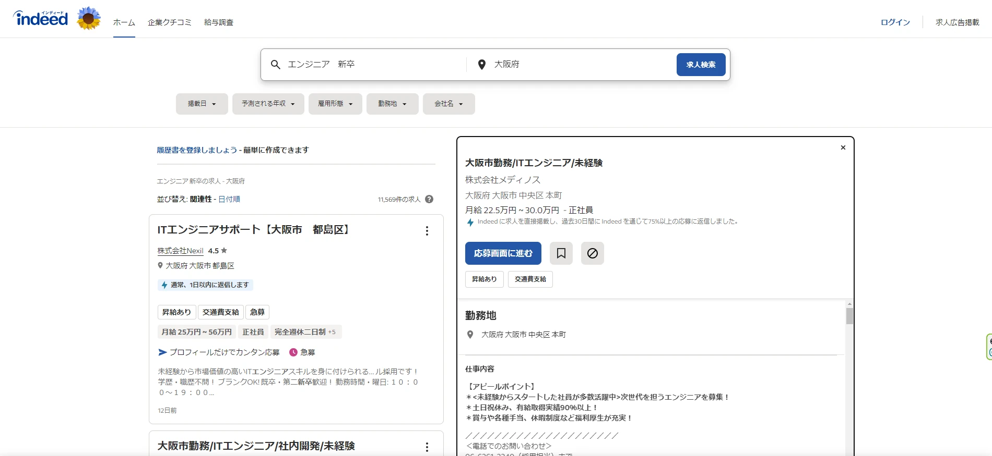Image resolution: width=992 pixels, height=456 pixels.
Task: Open the 大阪市勤務/ITエンジニア/社内開発/未経験 job title
Action: [x=256, y=446]
